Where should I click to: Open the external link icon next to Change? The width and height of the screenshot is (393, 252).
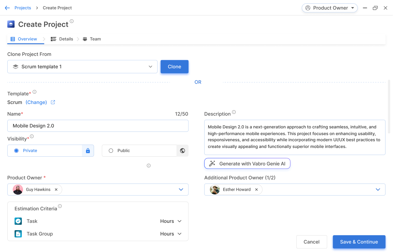tap(53, 102)
